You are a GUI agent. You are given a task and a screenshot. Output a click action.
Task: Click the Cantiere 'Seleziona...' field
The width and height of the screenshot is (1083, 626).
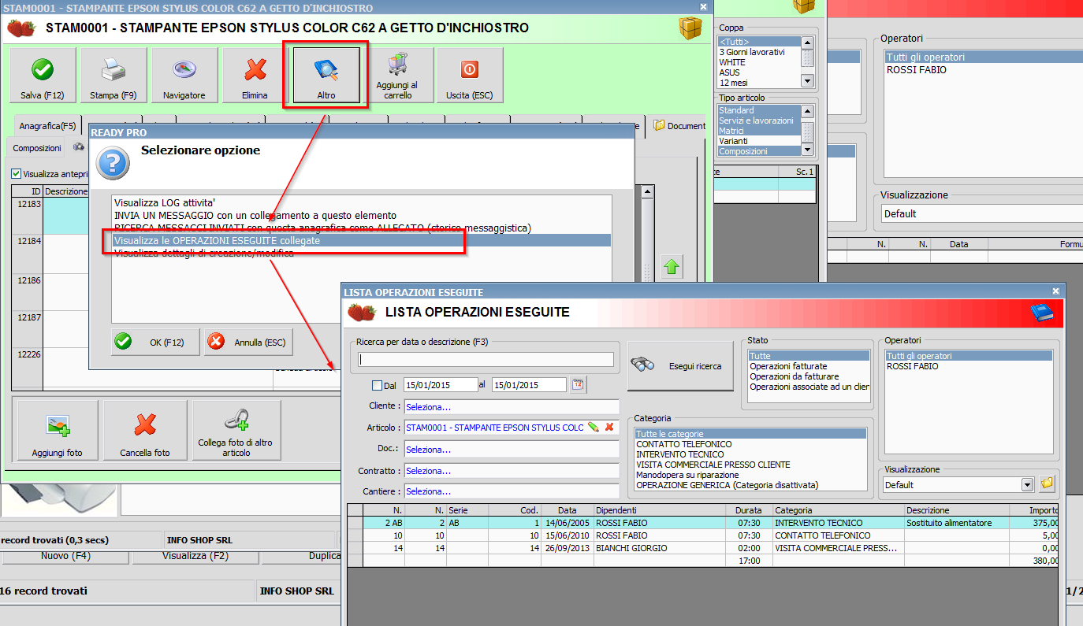[x=512, y=491]
